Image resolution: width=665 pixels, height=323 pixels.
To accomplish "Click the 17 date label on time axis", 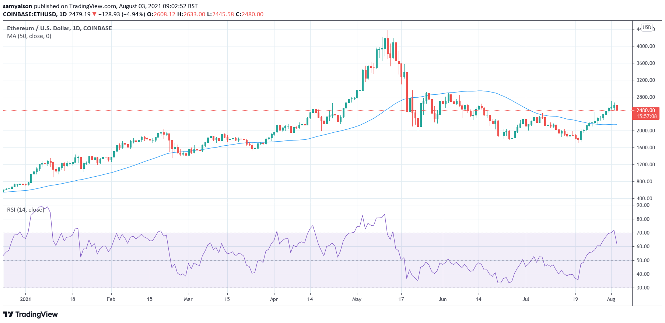I will (401, 299).
